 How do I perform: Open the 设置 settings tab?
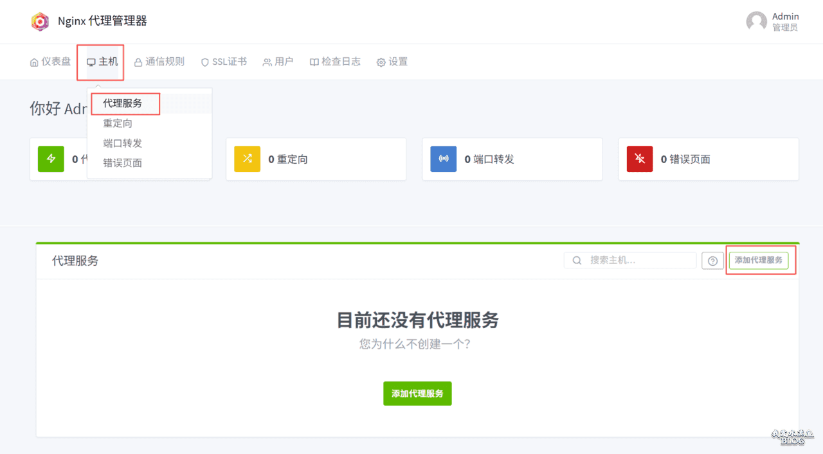click(x=392, y=62)
